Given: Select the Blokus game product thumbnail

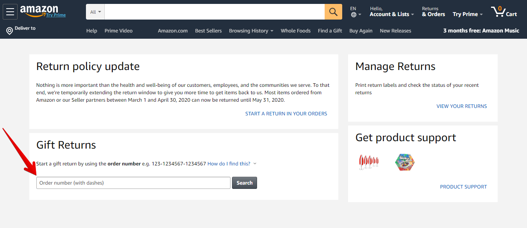Looking at the screenshot, I should [x=405, y=162].
